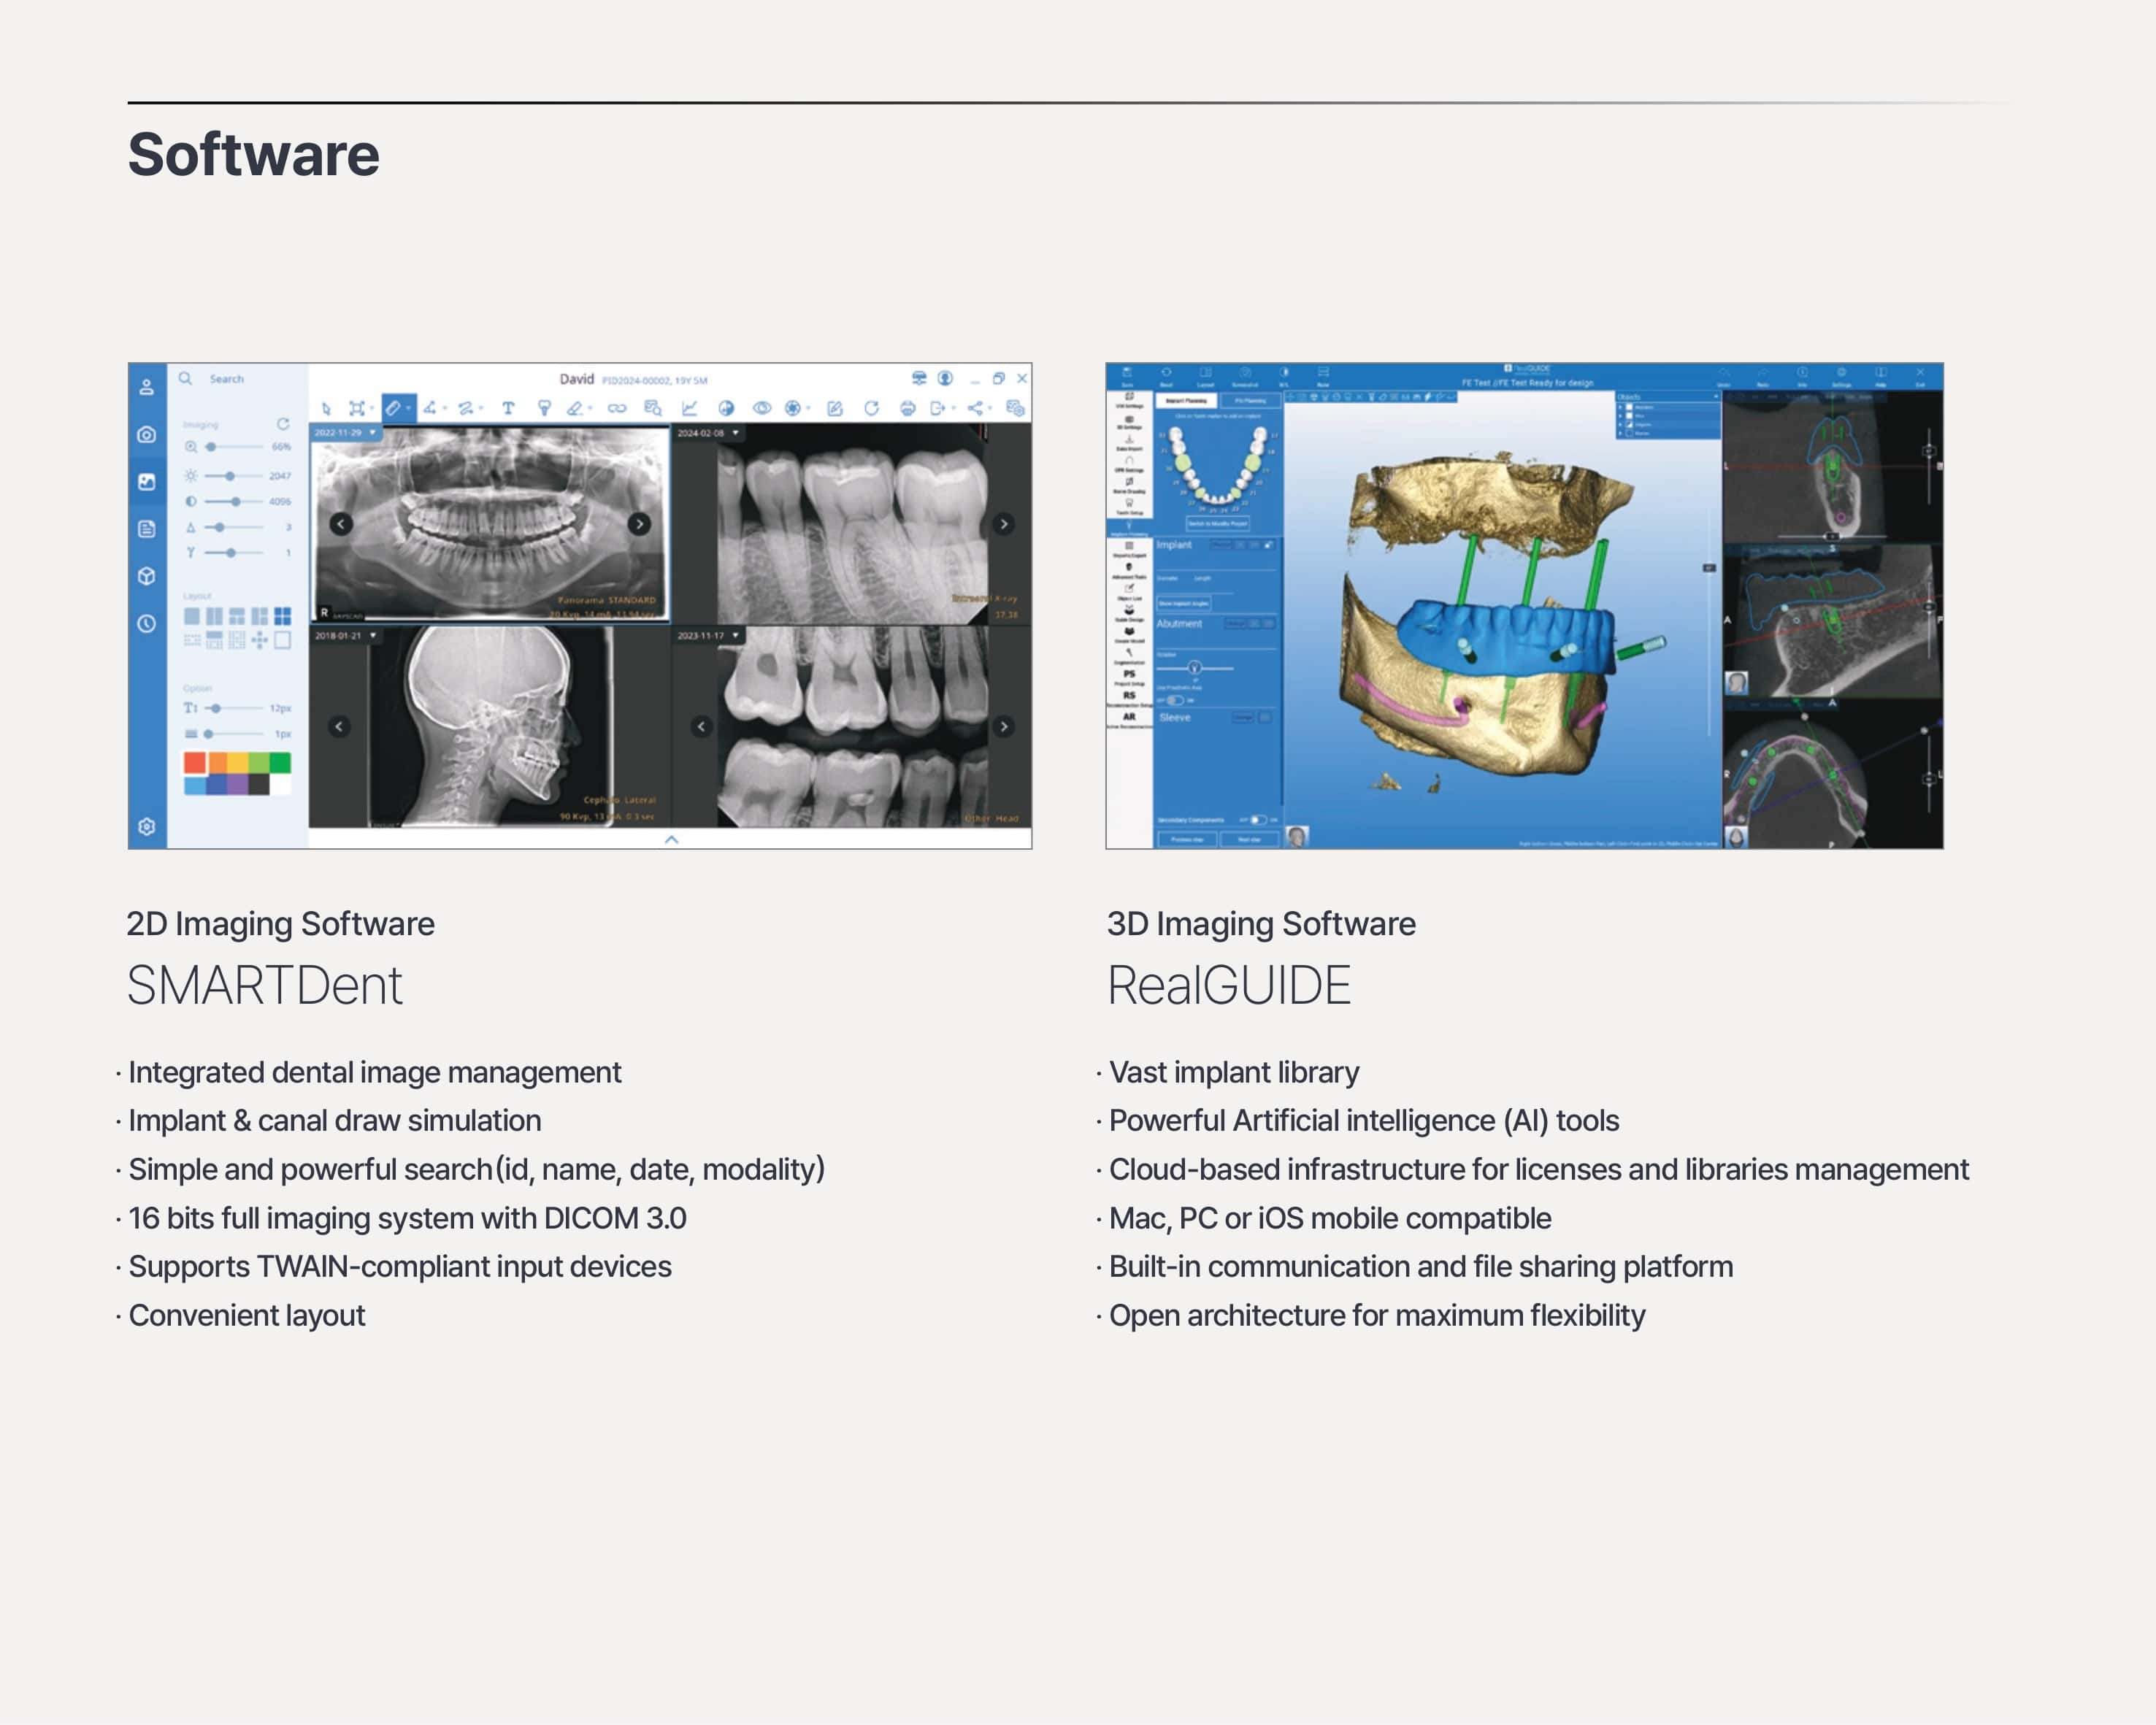Open the settings gear in SMARTDent sidebar
This screenshot has width=2156, height=1725.
click(147, 828)
